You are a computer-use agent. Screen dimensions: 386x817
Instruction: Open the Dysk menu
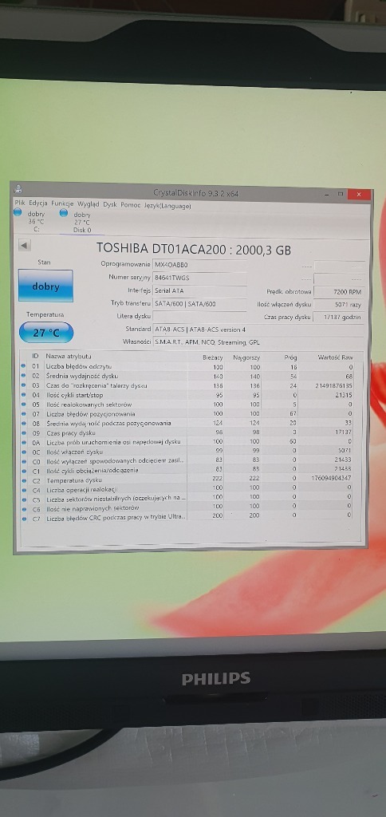click(x=110, y=205)
